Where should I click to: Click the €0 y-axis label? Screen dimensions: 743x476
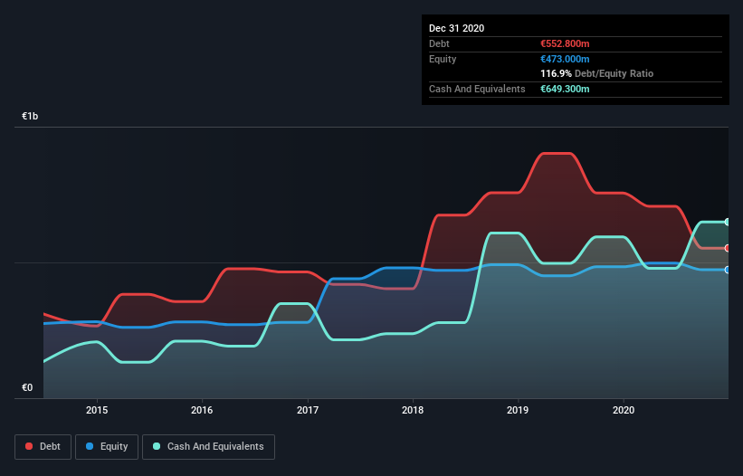tap(27, 387)
